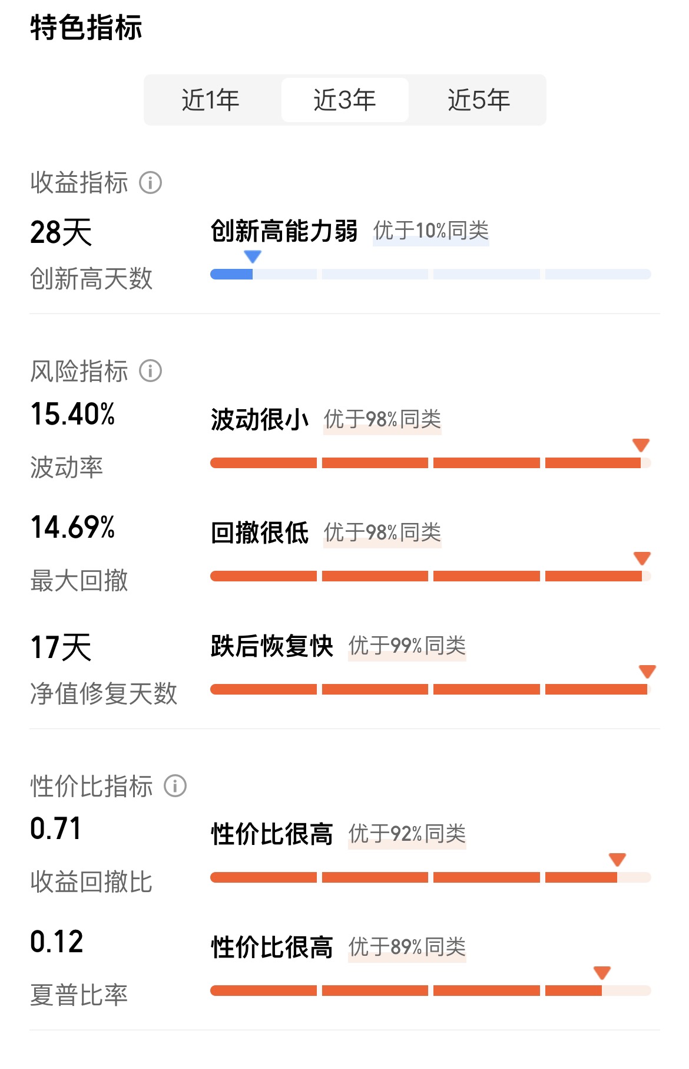Tap orange marker above 波动率 bar
The width and height of the screenshot is (689, 1069).
641,445
